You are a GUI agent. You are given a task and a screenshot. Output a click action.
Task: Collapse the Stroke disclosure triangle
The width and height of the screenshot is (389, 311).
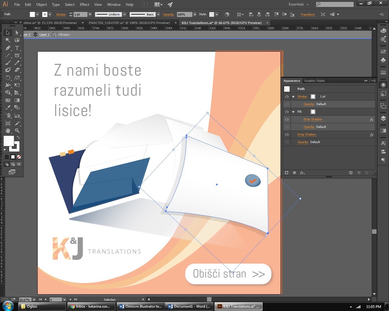[293, 97]
